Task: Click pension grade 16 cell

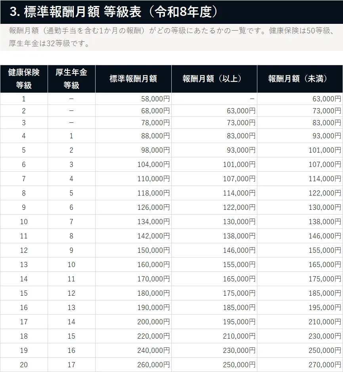Action: tap(71, 351)
